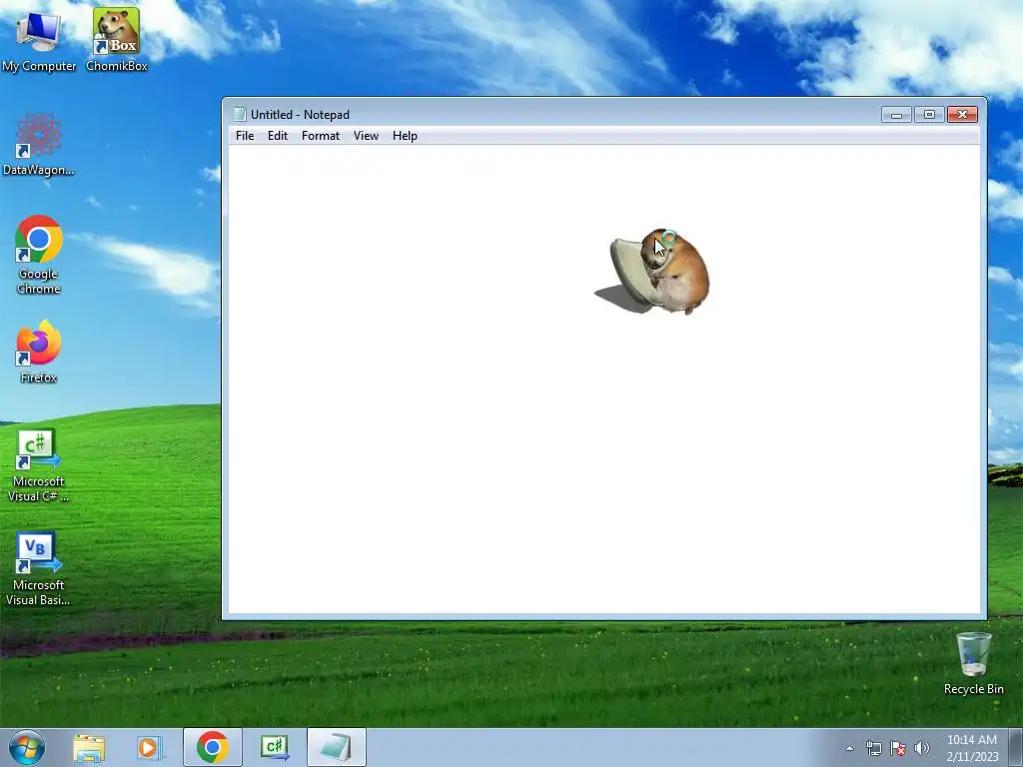This screenshot has height=767, width=1023.
Task: Click the Show desktop strip at taskbar end
Action: coord(1016,747)
